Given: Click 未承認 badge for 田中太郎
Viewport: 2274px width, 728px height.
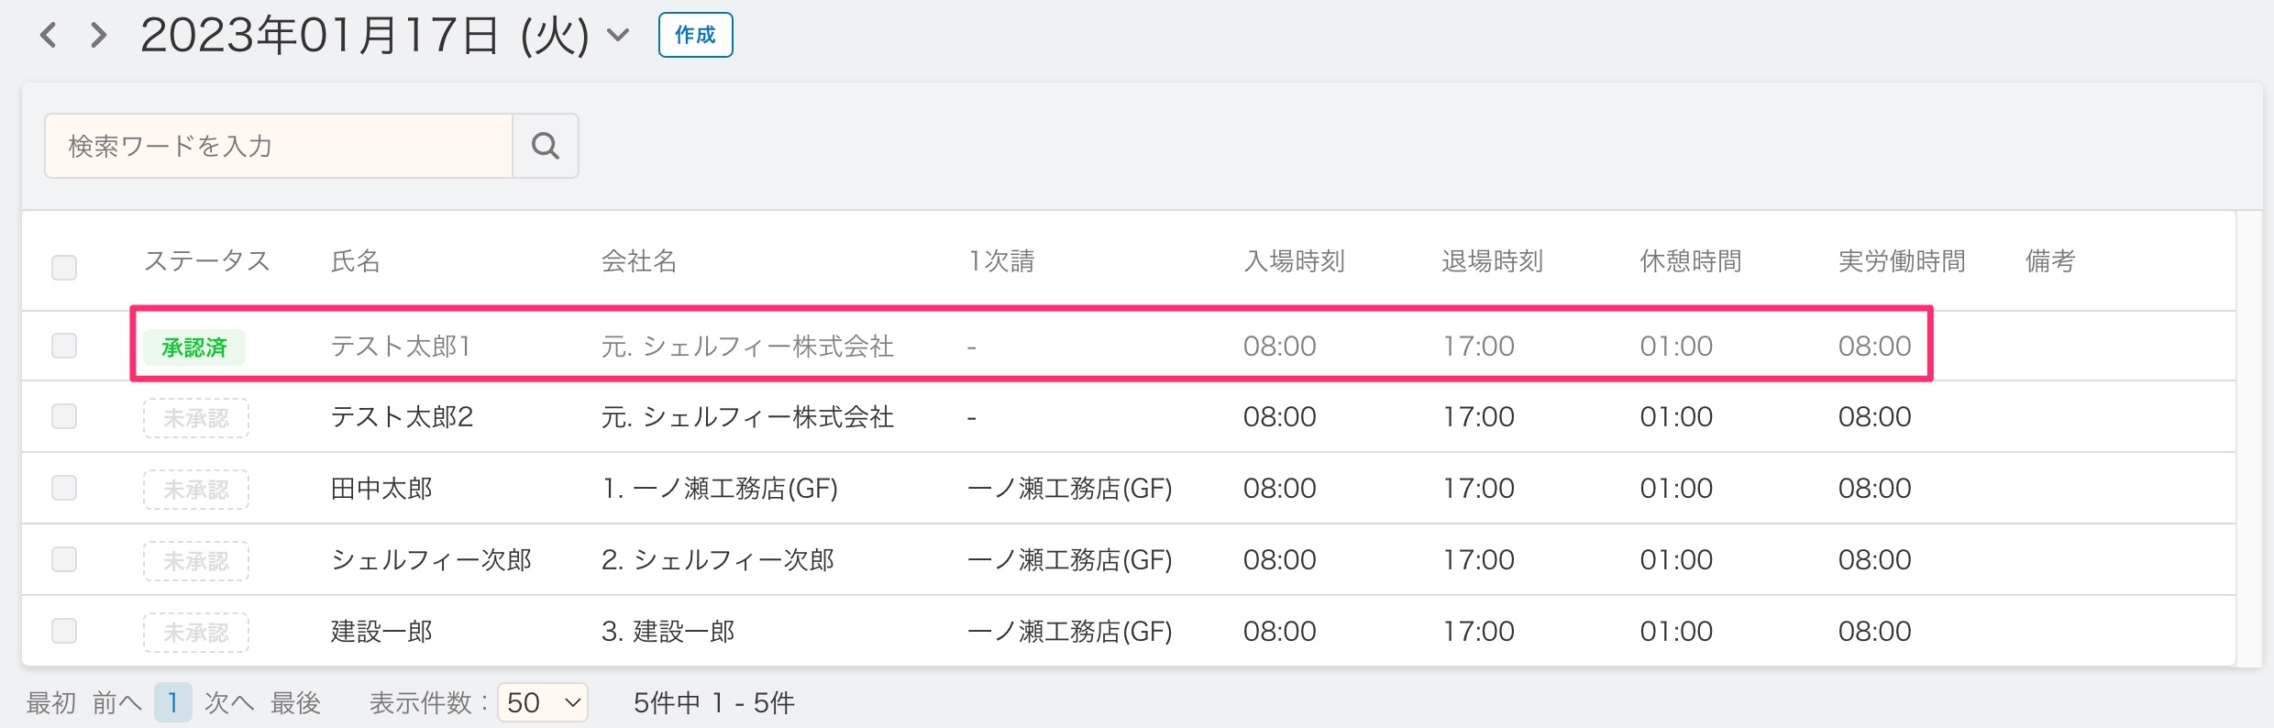Looking at the screenshot, I should [x=196, y=490].
